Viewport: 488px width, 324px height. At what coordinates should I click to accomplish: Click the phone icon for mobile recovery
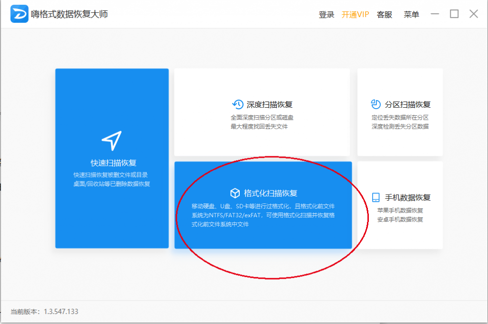coord(376,197)
